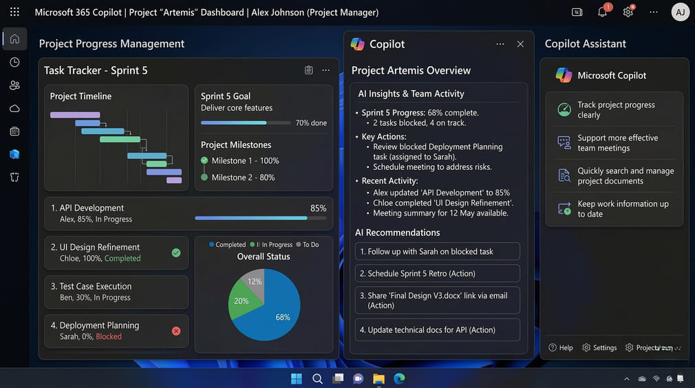Click the Copilot logo in panel header
The width and height of the screenshot is (695, 388).
pyautogui.click(x=358, y=44)
